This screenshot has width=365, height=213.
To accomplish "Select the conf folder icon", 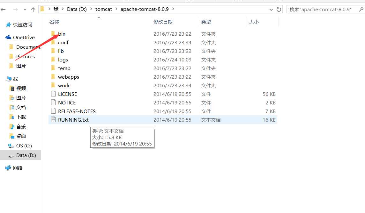I will [x=53, y=42].
